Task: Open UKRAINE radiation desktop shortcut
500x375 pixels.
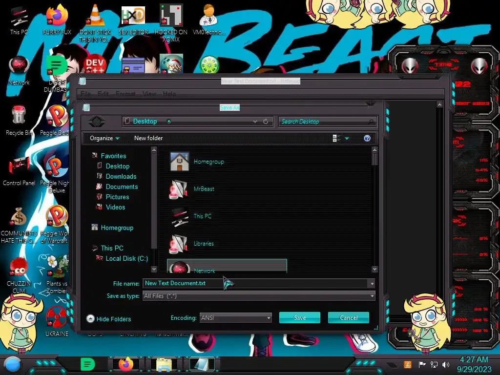Action: pyautogui.click(x=57, y=322)
